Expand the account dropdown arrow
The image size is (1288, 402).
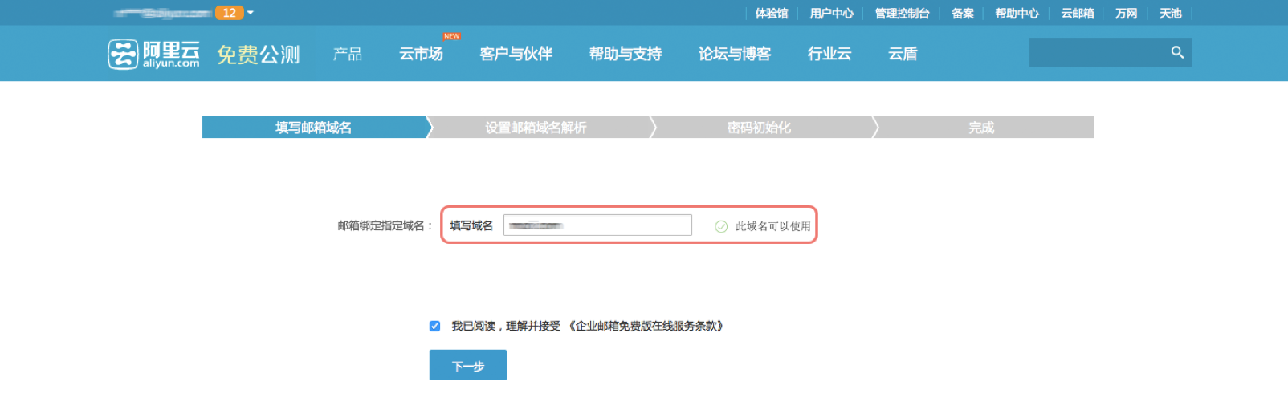[251, 13]
